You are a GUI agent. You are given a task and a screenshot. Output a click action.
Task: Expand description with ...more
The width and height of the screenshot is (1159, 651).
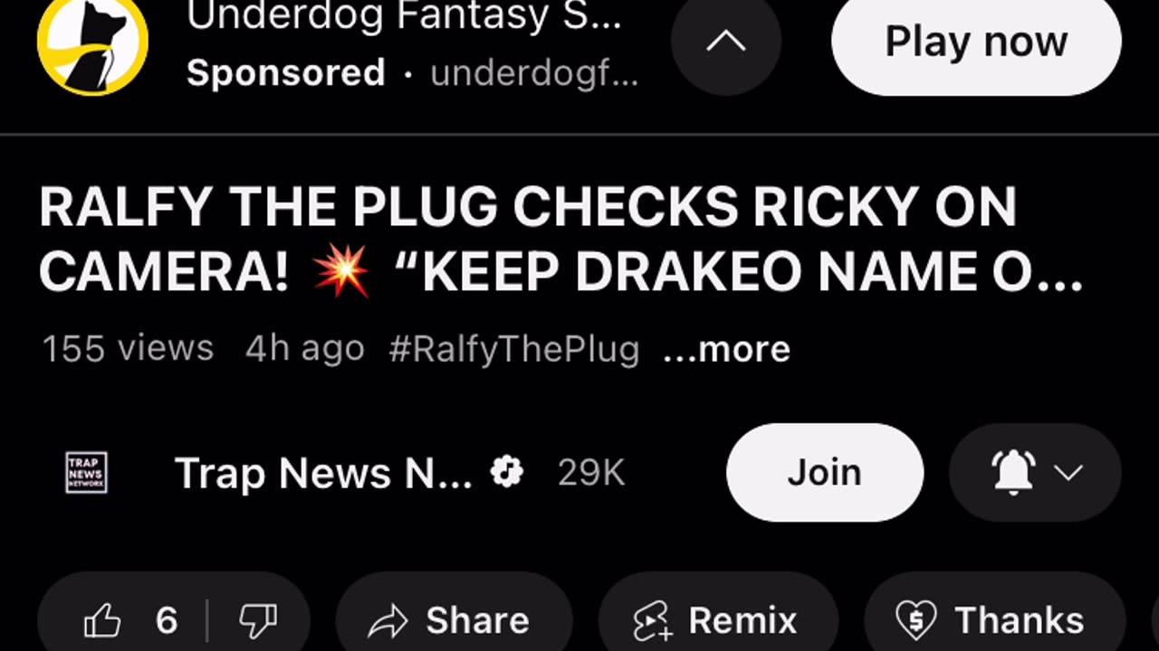pyautogui.click(x=726, y=348)
